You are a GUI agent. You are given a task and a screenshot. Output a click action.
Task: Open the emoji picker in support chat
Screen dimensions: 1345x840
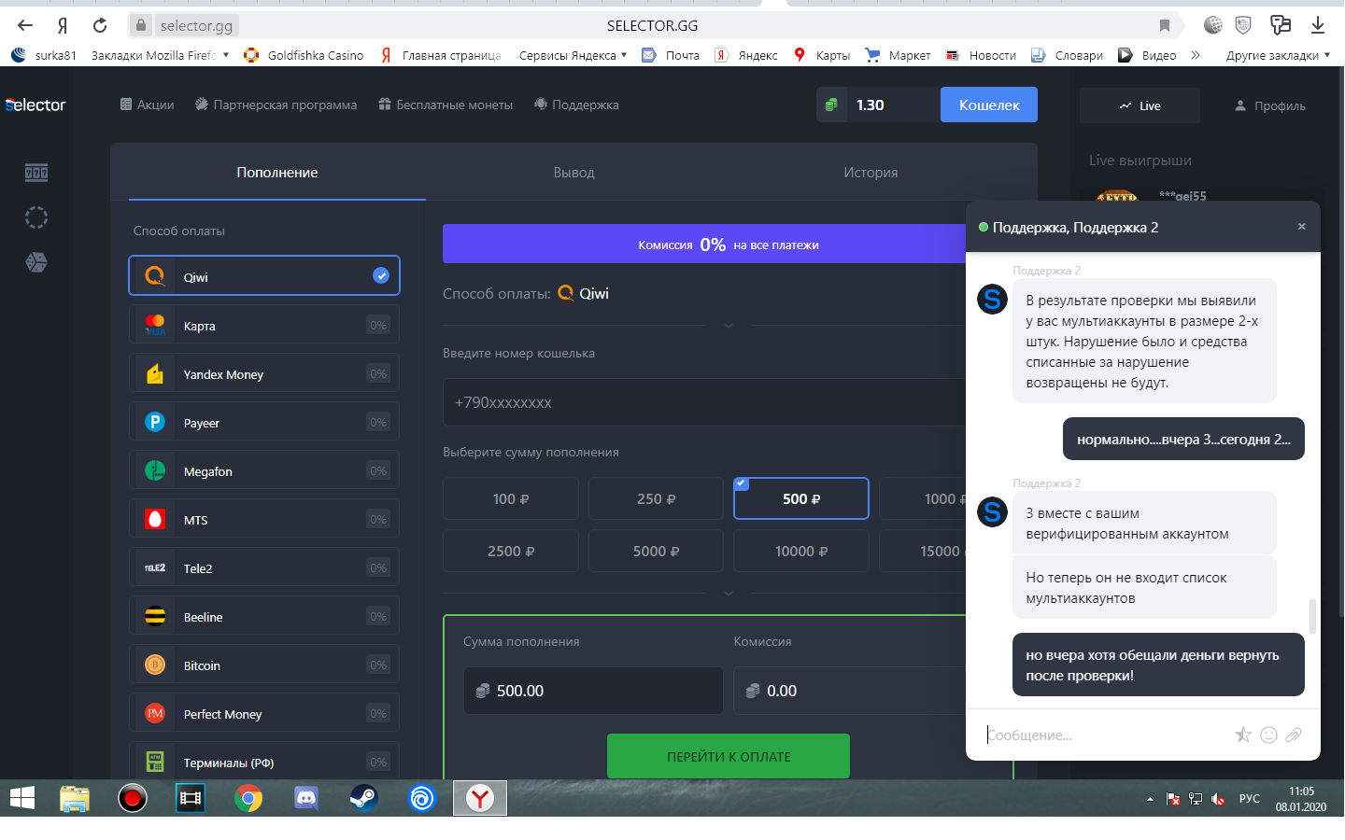[x=1268, y=735]
